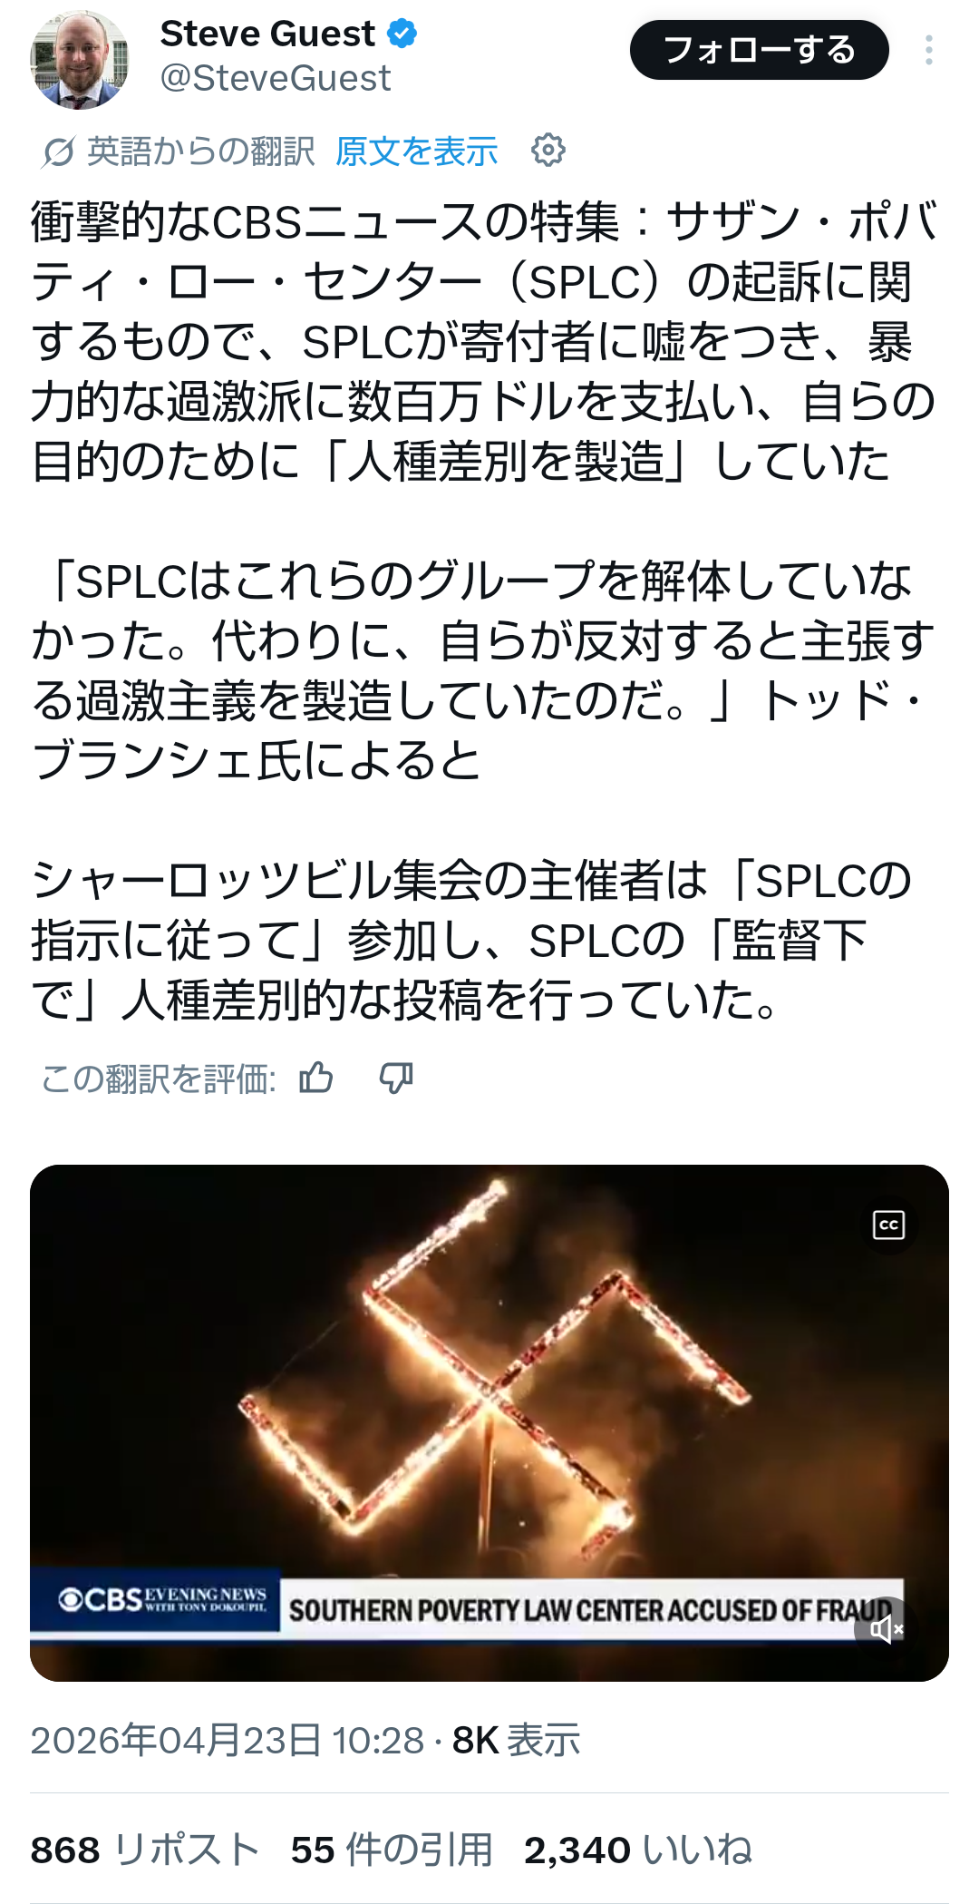
Task: Toggle closed captions on the video
Action: coord(888,1225)
